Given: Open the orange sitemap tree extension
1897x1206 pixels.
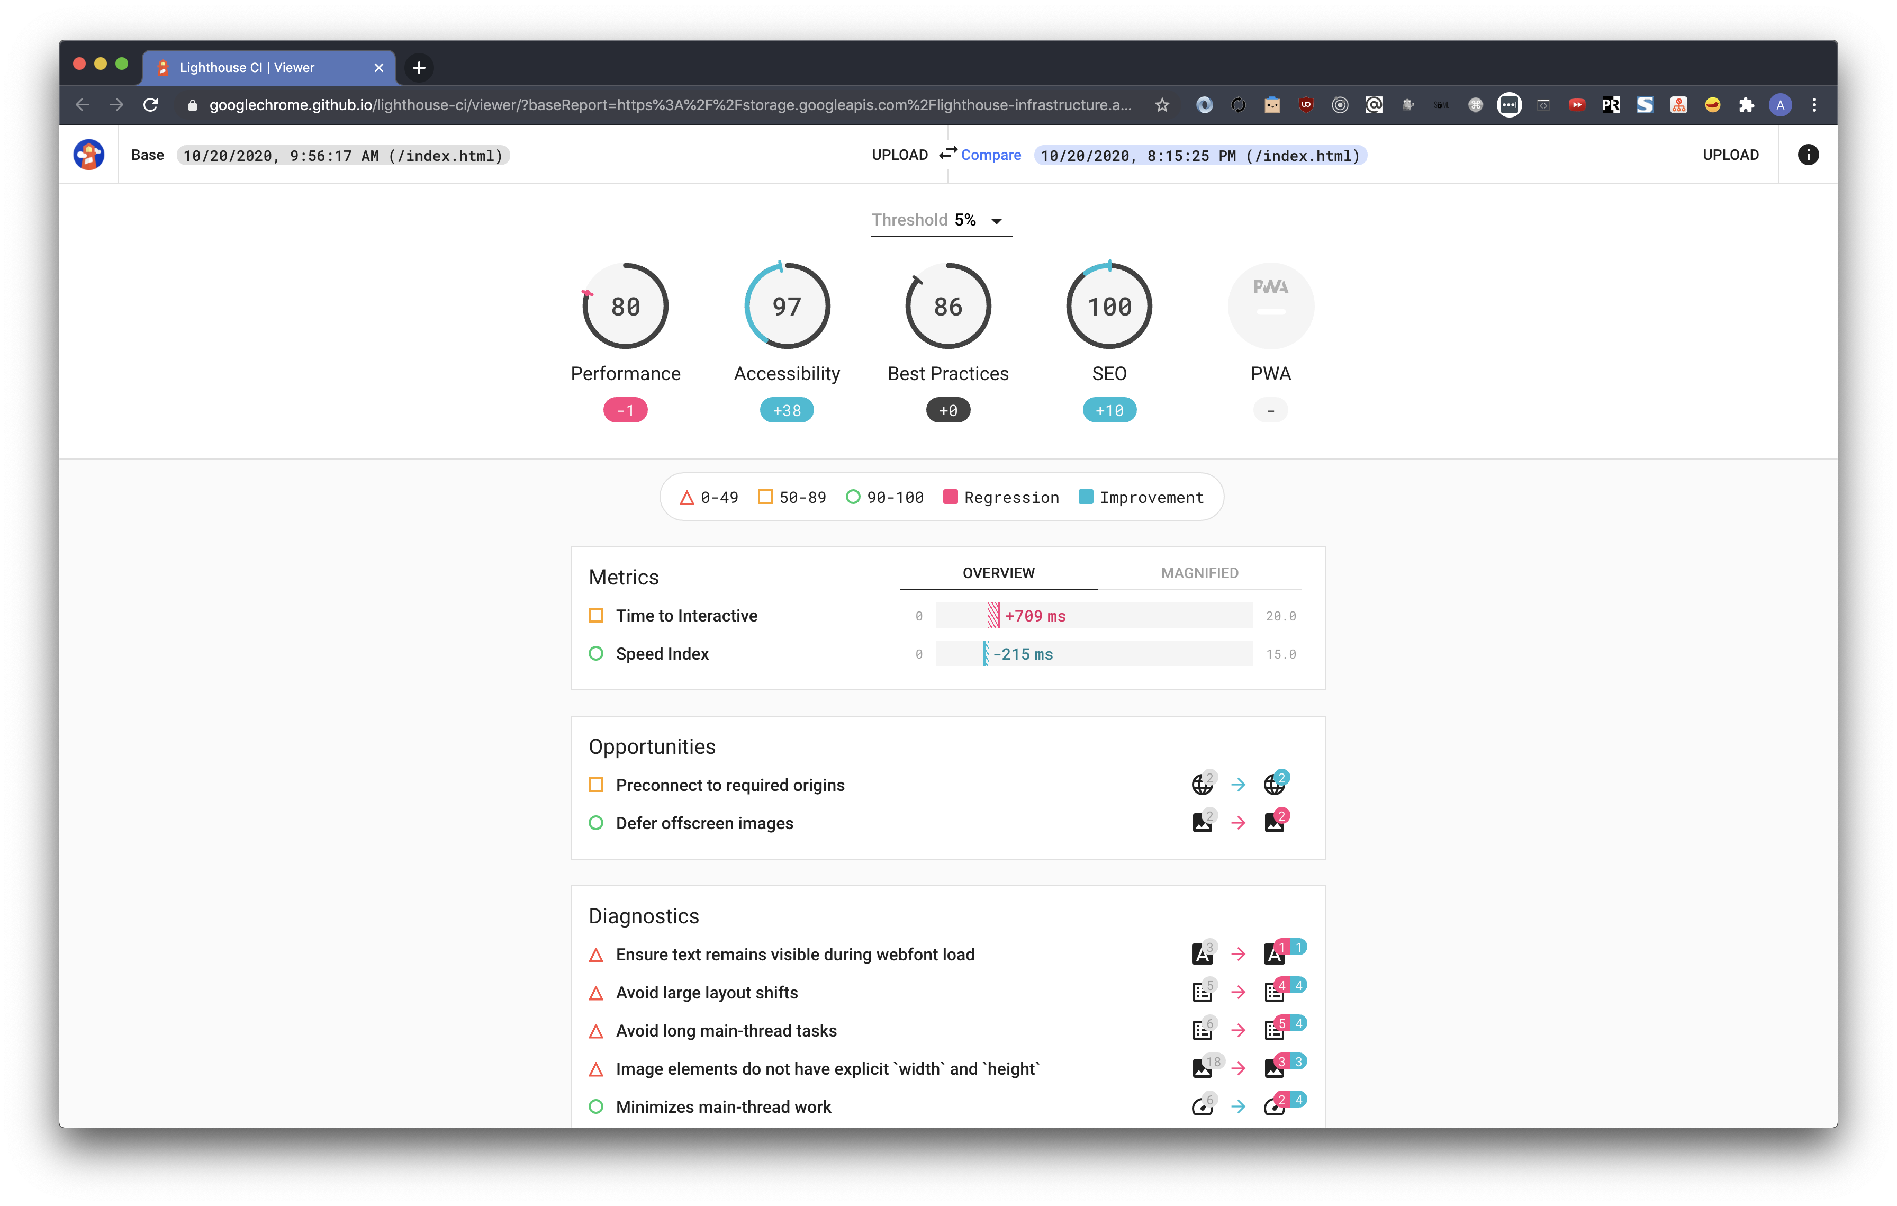Looking at the screenshot, I should (x=1678, y=105).
